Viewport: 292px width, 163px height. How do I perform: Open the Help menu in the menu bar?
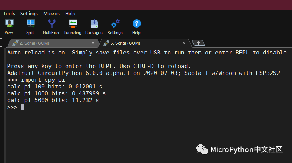70,14
